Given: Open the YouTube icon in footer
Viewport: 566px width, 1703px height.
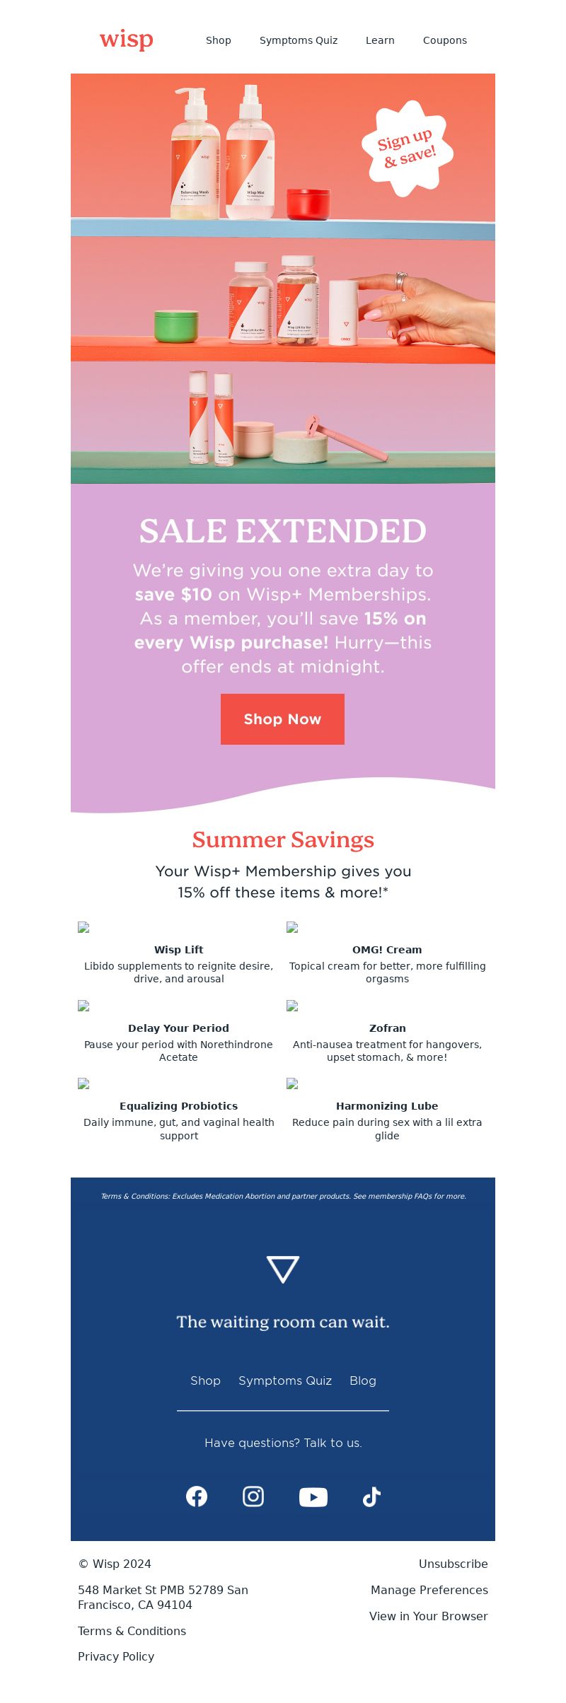Looking at the screenshot, I should (313, 1497).
